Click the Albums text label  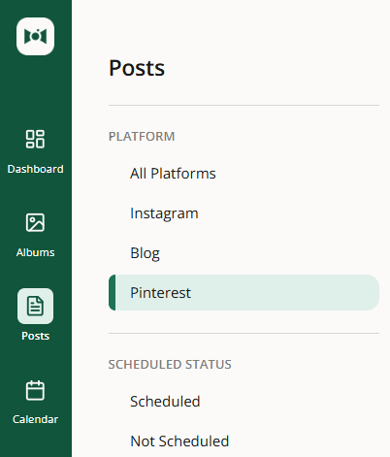point(35,252)
